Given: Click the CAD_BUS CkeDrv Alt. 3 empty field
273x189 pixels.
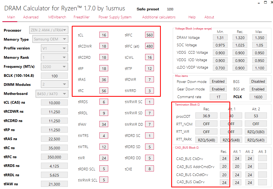Looking at the screenshot, I should click(262, 182).
